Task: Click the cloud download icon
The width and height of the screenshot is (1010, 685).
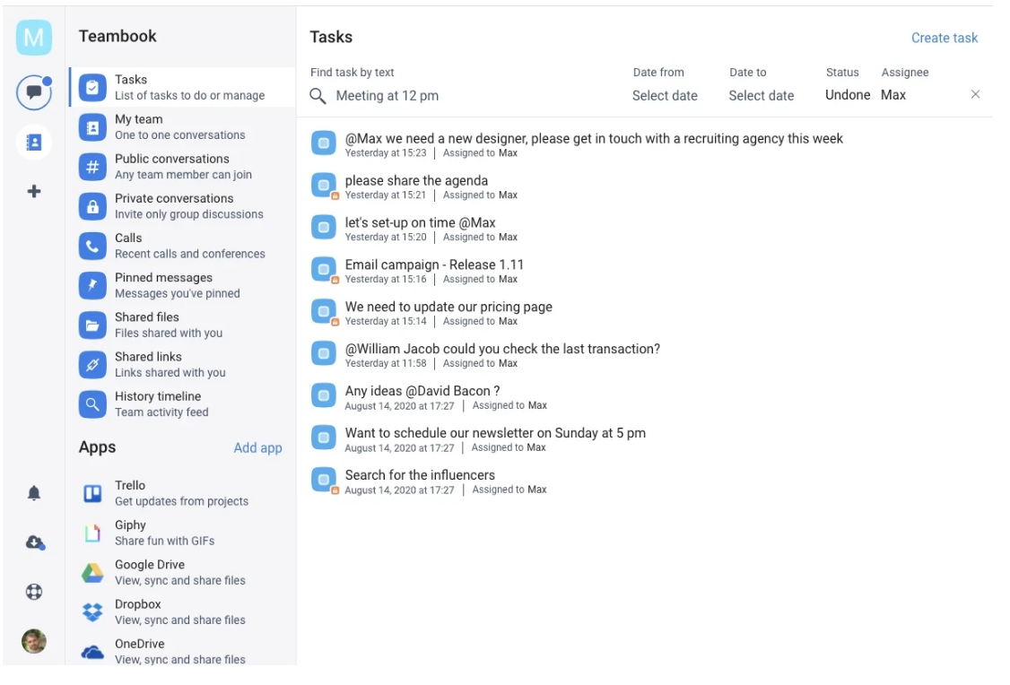Action: coord(34,542)
